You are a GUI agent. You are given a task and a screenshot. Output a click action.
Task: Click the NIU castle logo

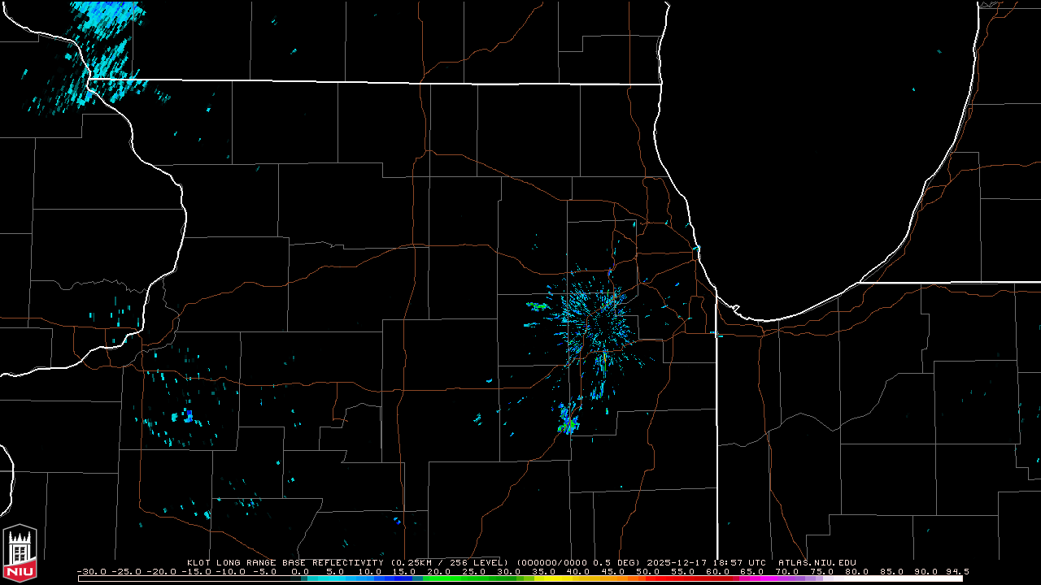click(20, 554)
